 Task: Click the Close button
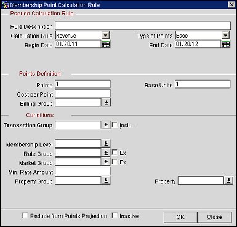point(214,217)
